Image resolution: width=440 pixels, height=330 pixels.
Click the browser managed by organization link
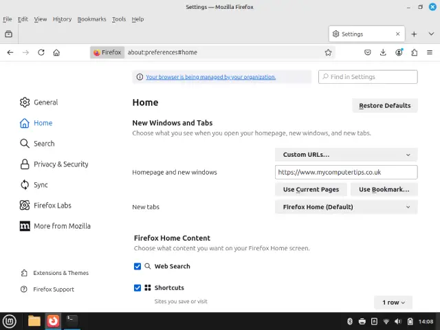(x=211, y=77)
